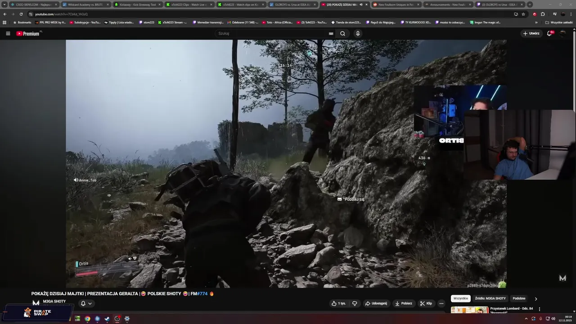
Task: Start voice search with the microphone
Action: [x=358, y=33]
